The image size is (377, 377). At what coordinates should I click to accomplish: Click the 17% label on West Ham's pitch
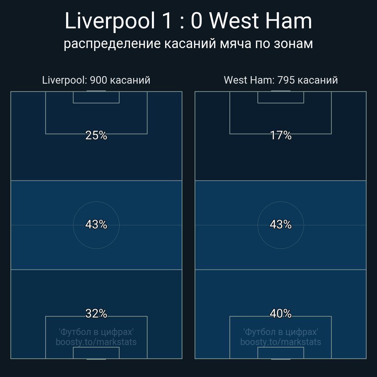(x=281, y=135)
